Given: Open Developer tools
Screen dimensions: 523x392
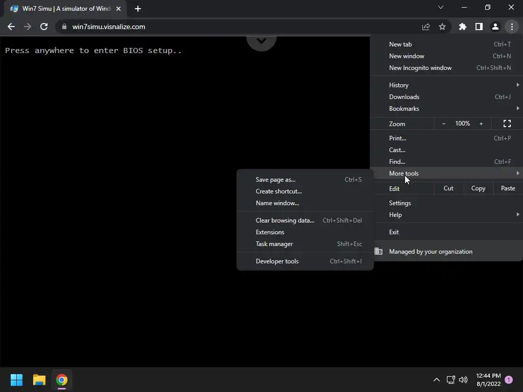Looking at the screenshot, I should point(305,261).
